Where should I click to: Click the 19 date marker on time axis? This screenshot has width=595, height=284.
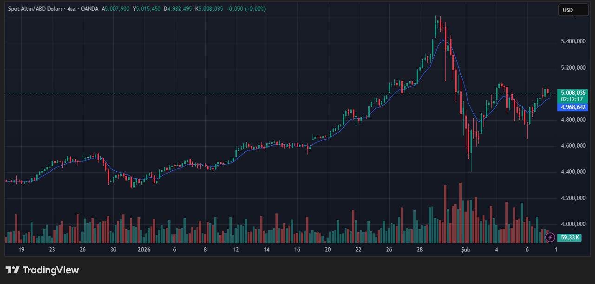[21, 249]
